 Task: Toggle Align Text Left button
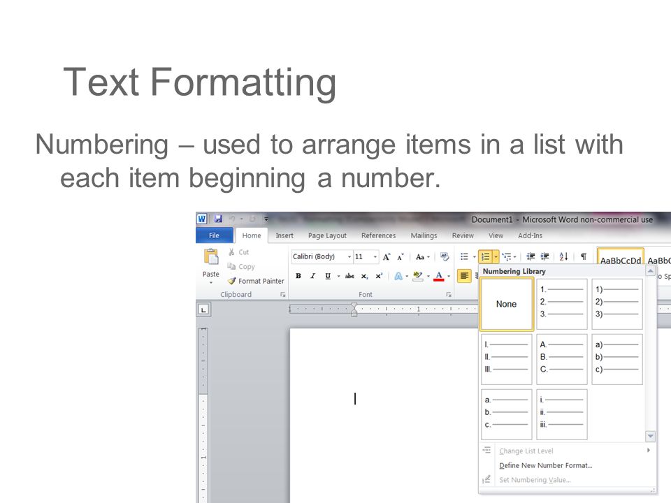[464, 277]
